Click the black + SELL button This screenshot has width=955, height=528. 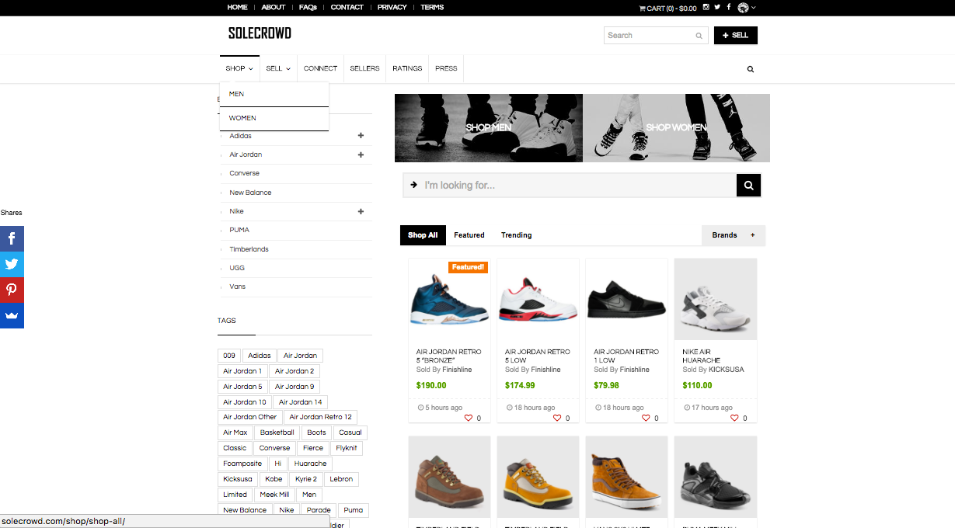[735, 36]
